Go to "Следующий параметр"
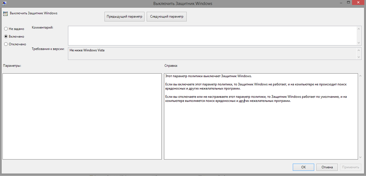Screen dimensions: 366x176 167,16
